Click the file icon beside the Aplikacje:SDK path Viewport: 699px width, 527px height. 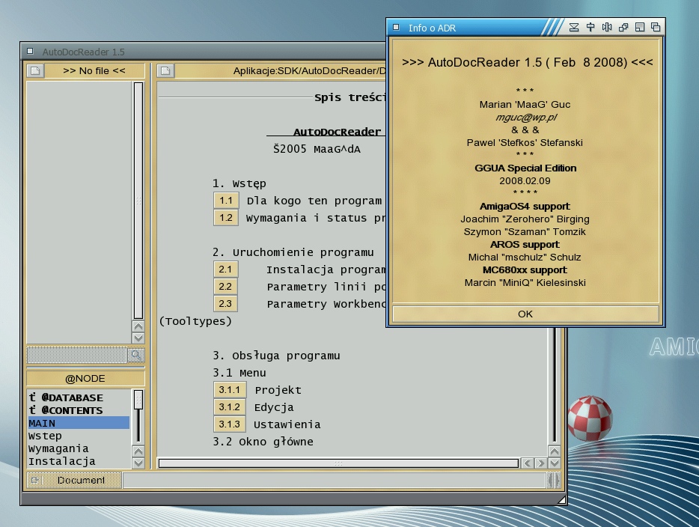(x=165, y=71)
